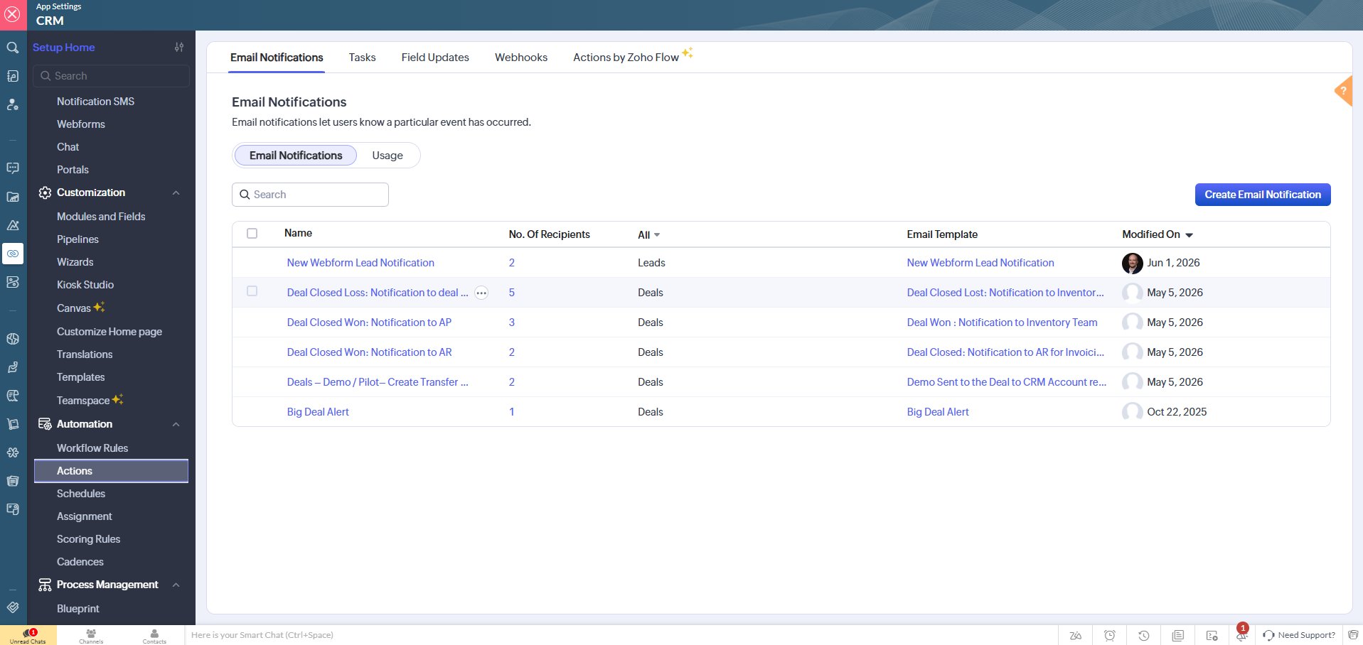Click the rightmost bottom bar icon after Need Support

(1353, 635)
